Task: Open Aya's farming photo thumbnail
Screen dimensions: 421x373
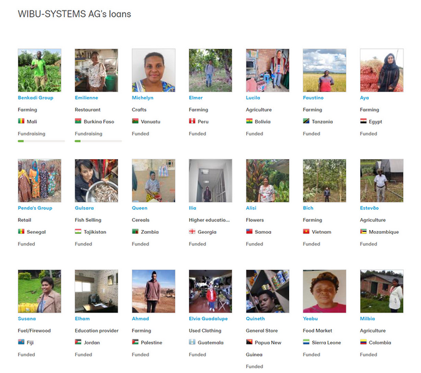Action: pyautogui.click(x=382, y=70)
